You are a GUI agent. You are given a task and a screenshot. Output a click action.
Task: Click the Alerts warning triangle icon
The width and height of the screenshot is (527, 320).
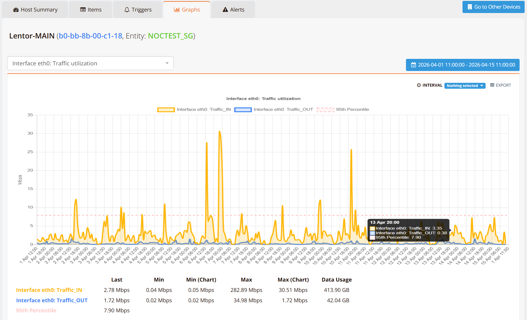point(225,10)
